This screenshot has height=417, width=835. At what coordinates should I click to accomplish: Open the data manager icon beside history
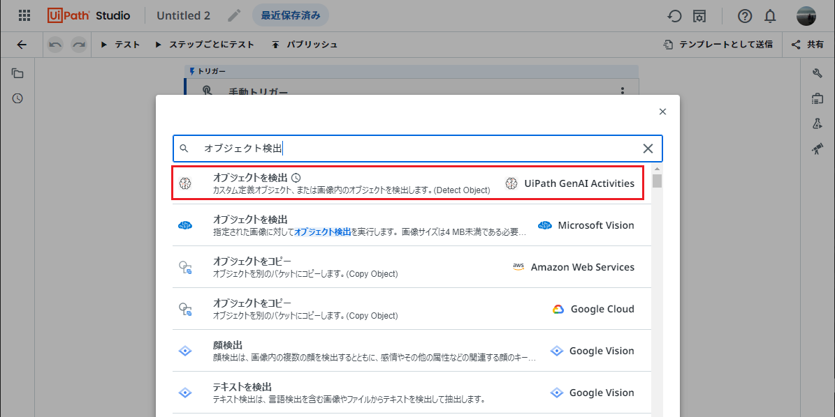[699, 16]
